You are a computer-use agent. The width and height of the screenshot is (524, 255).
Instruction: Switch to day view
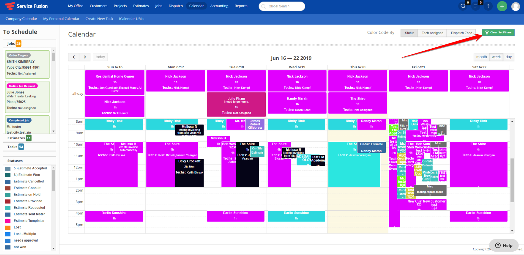coord(509,57)
